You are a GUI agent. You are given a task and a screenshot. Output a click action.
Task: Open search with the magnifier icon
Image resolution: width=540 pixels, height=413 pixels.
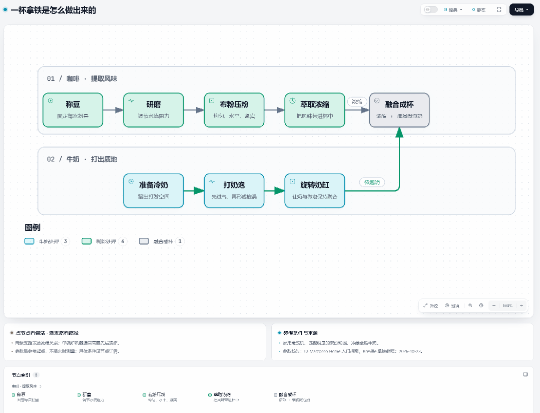(470, 305)
